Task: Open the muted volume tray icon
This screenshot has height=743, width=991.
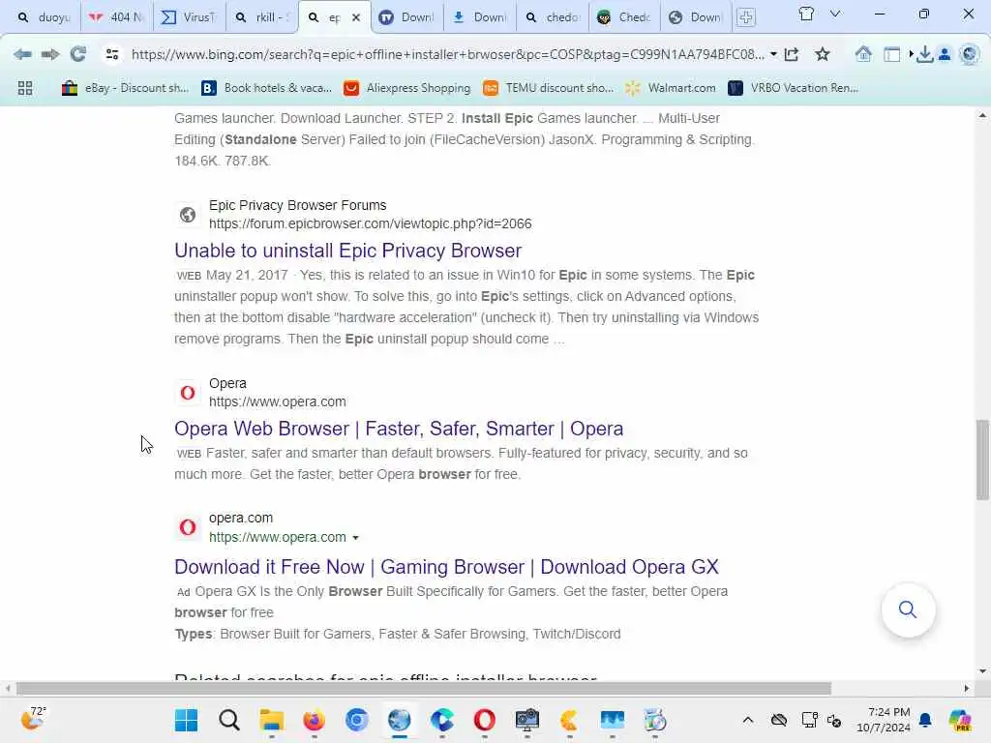Action: (834, 720)
